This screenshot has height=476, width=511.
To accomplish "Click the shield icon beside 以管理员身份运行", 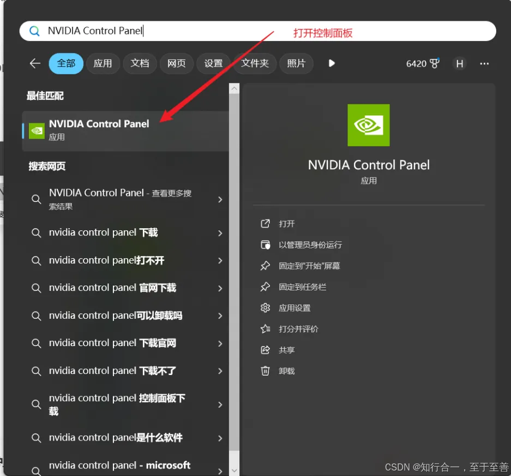I will tap(265, 245).
